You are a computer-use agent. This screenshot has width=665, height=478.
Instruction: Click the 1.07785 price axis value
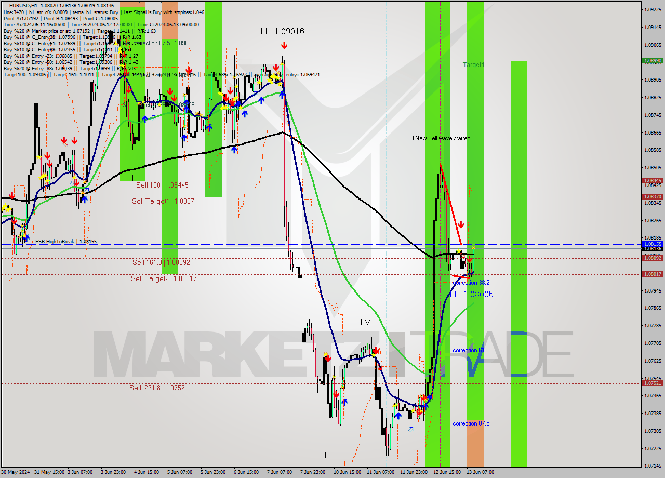tap(653, 326)
